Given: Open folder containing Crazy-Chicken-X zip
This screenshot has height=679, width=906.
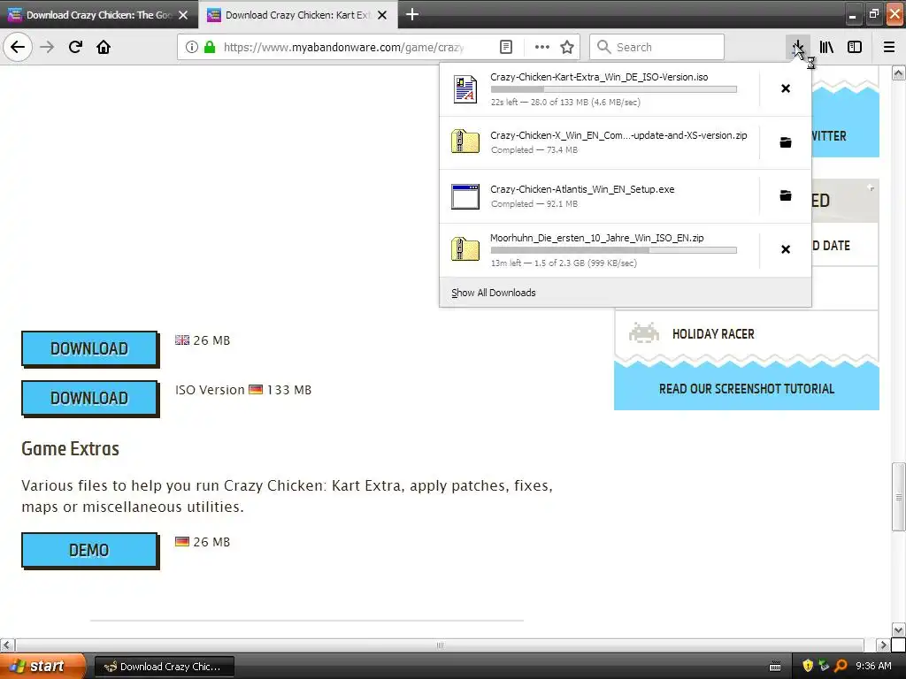Looking at the screenshot, I should pos(786,142).
